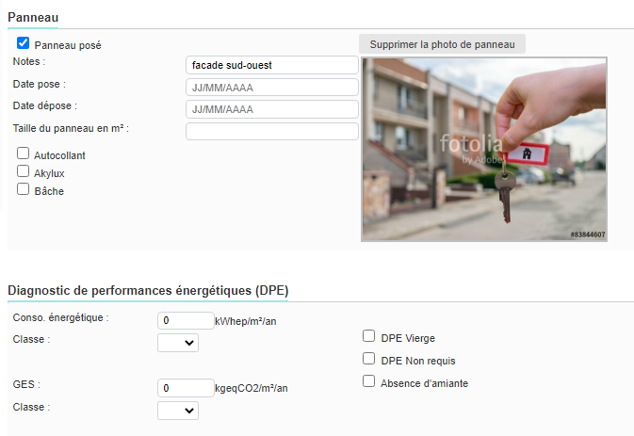Viewport: 634px width, 436px height.
Task: Check the Bâche option
Action: pyautogui.click(x=24, y=189)
